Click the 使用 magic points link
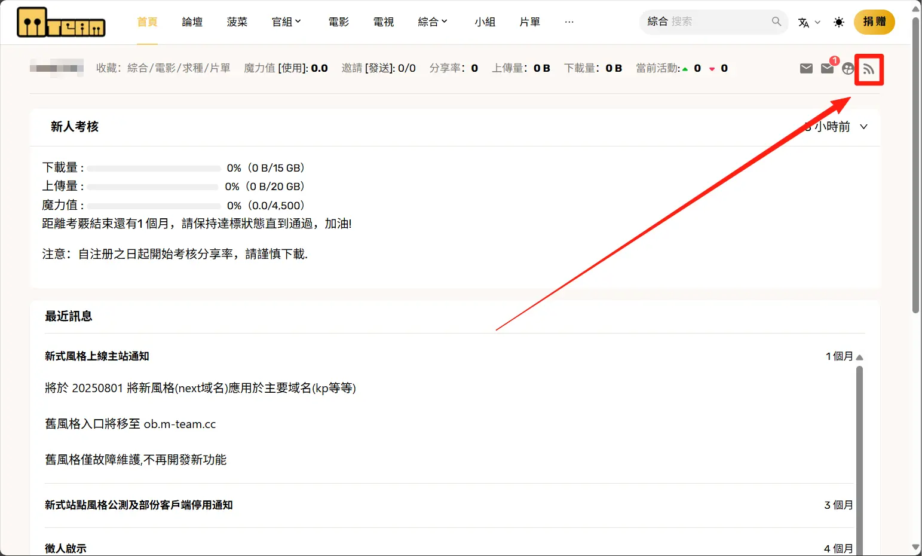The image size is (922, 556). pos(293,68)
